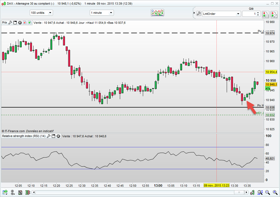Click the zoom in magnifier icon
Image resolution: width=280 pixels, height=197 pixels.
274,192
